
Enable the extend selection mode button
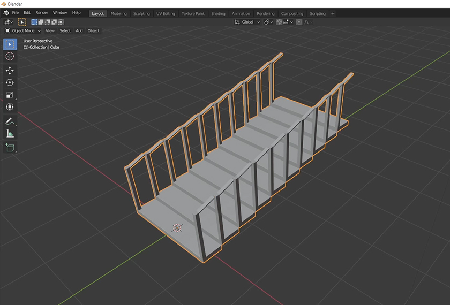pyautogui.click(x=41, y=22)
